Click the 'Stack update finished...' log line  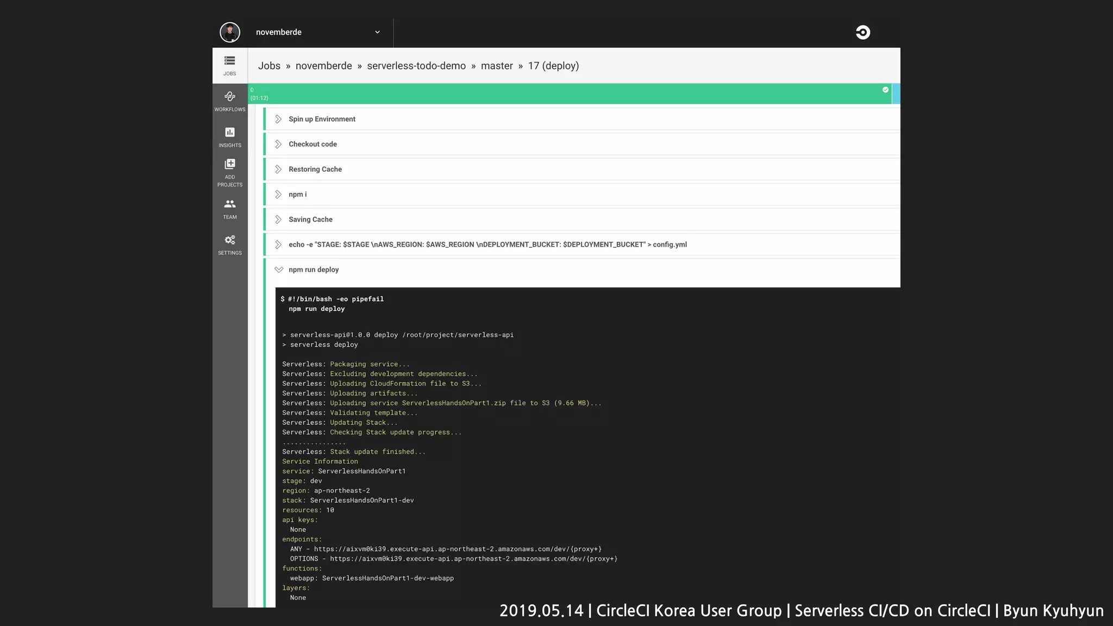(354, 452)
